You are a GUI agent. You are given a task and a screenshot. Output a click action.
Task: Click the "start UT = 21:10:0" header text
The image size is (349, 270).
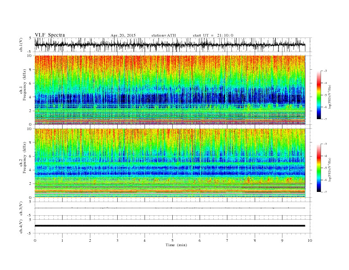pyautogui.click(x=213, y=35)
